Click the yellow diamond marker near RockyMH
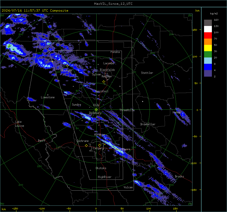 67,66
